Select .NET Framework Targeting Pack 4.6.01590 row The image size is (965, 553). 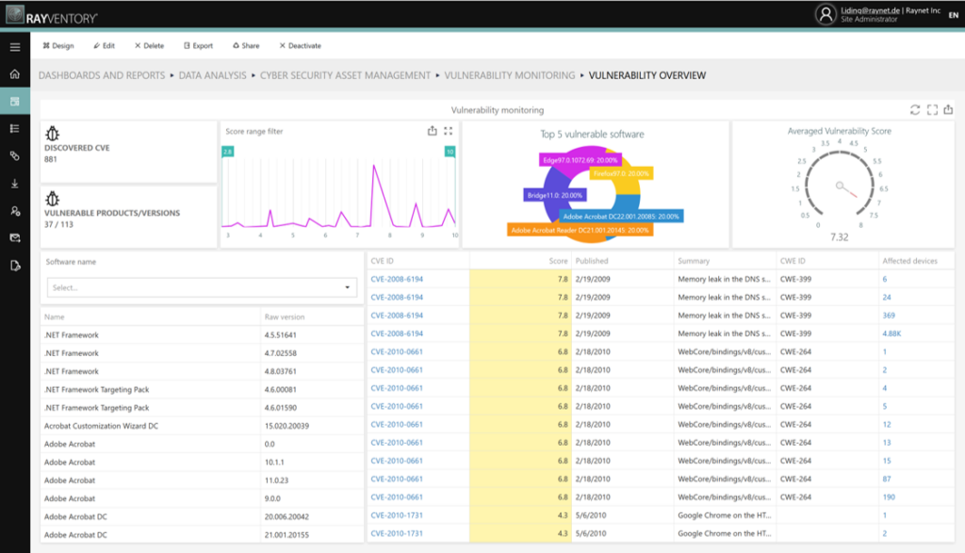coord(202,409)
